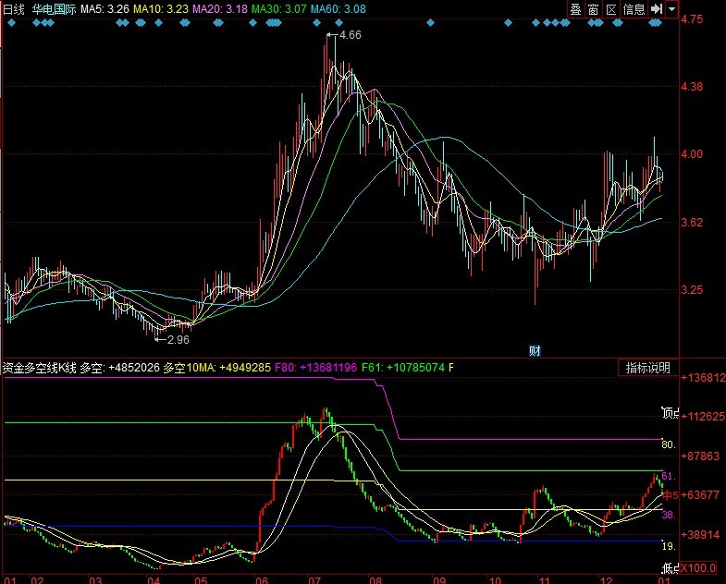Click the +63677 indicator axis value
Image resolution: width=726 pixels, height=584 pixels.
700,495
